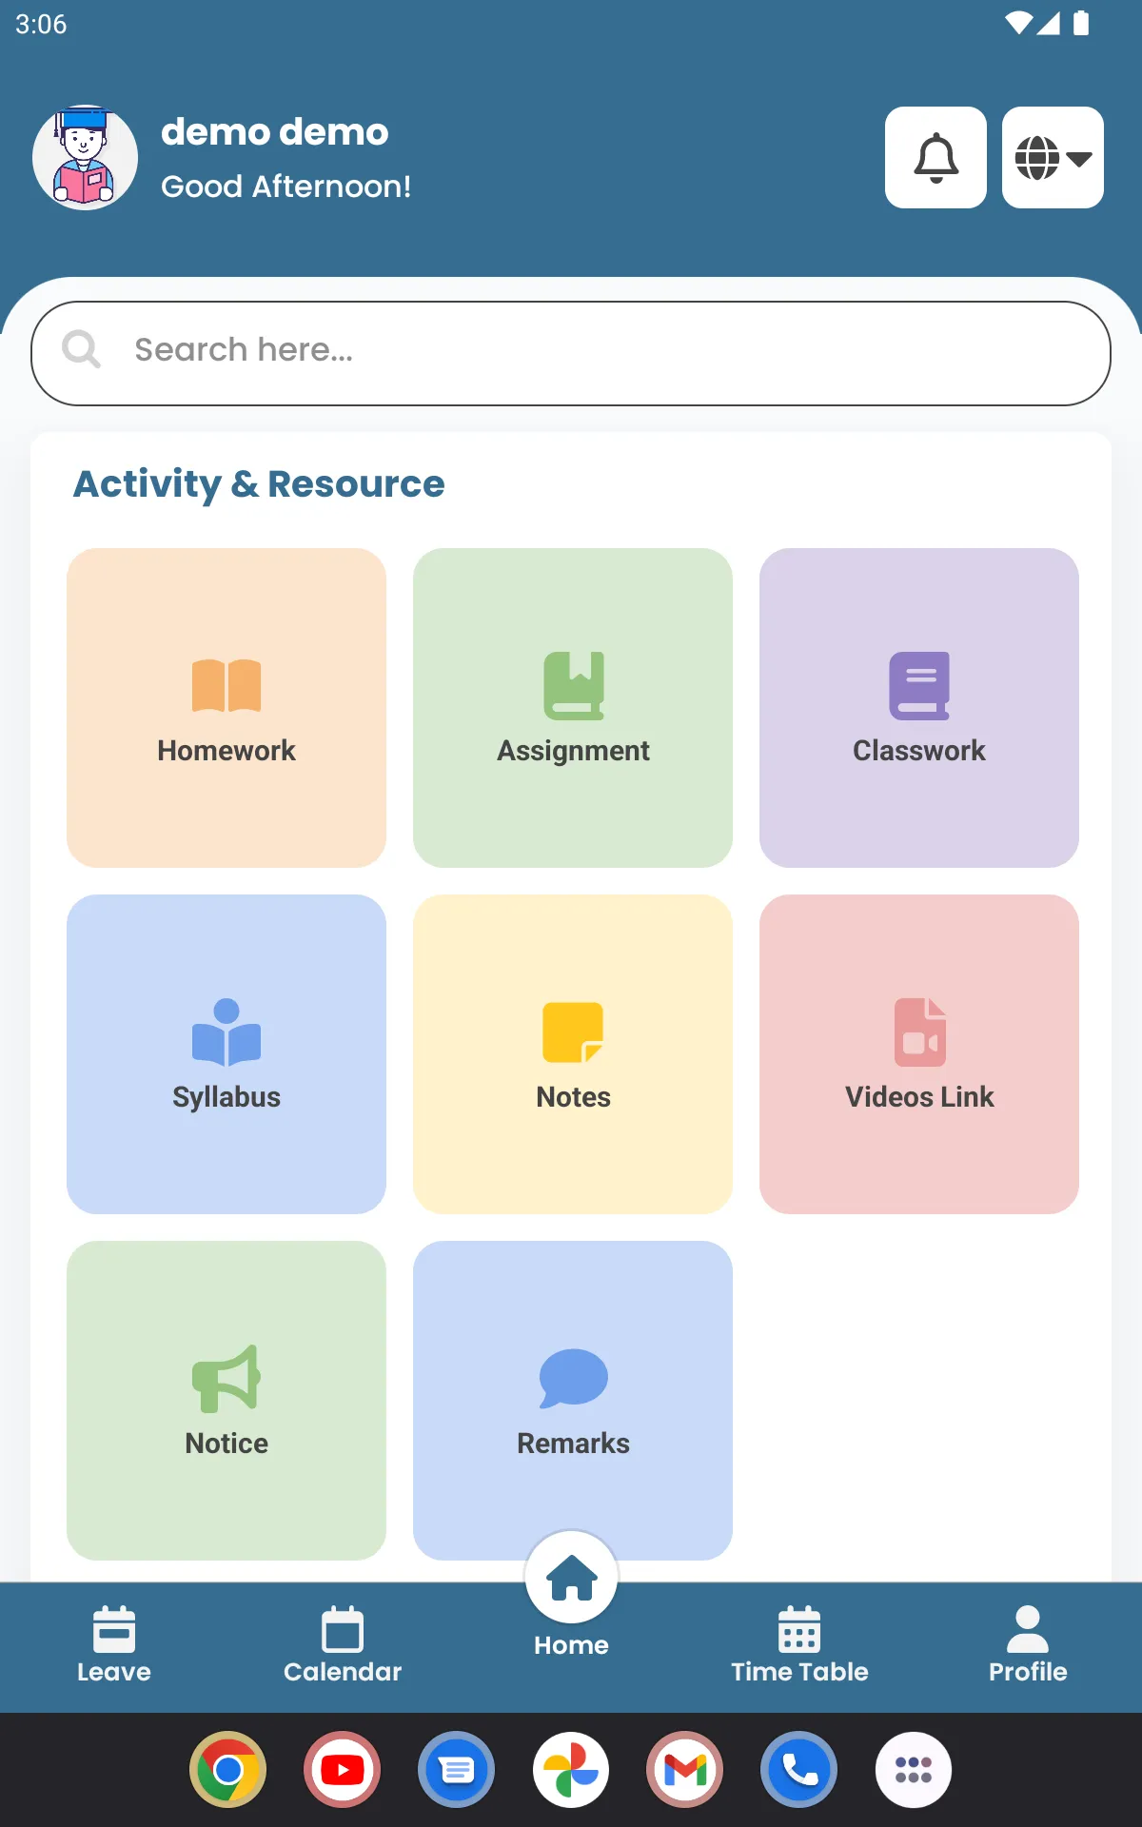Launch YouTube from the dock
1142x1827 pixels.
[343, 1770]
